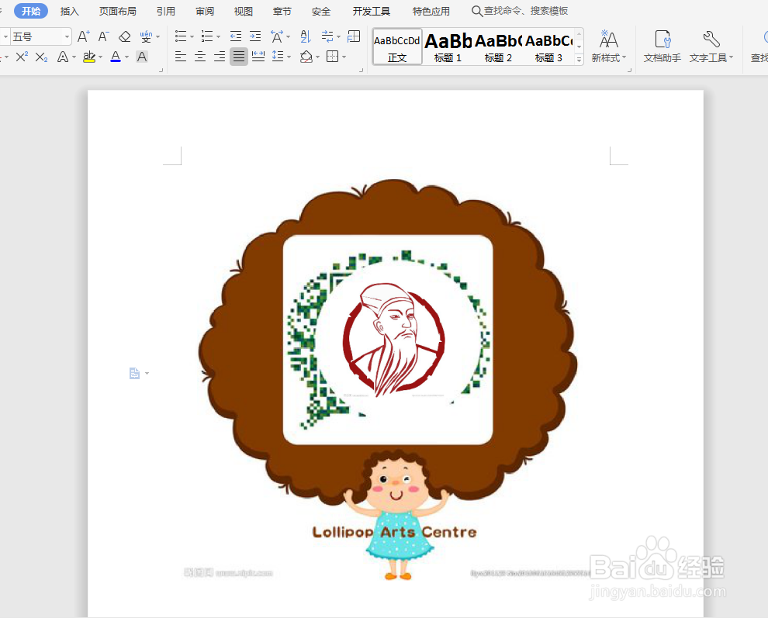Image resolution: width=768 pixels, height=618 pixels.
Task: Expand font color dropdown arrow
Action: pos(127,57)
